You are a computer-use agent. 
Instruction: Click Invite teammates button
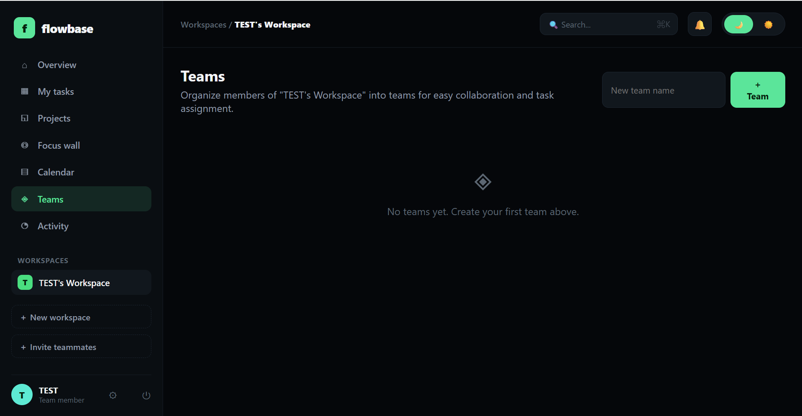(81, 347)
